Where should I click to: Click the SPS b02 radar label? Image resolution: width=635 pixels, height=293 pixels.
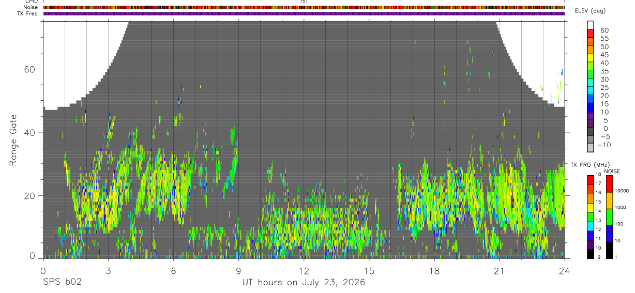pyautogui.click(x=62, y=282)
